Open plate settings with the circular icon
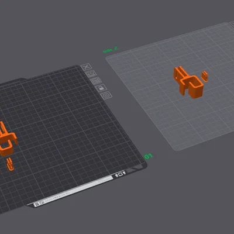 [106, 95]
